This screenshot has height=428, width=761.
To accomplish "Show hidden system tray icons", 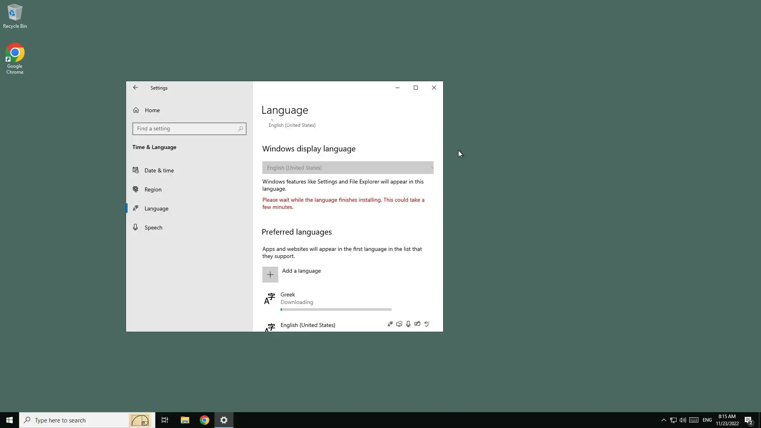I will 663,420.
